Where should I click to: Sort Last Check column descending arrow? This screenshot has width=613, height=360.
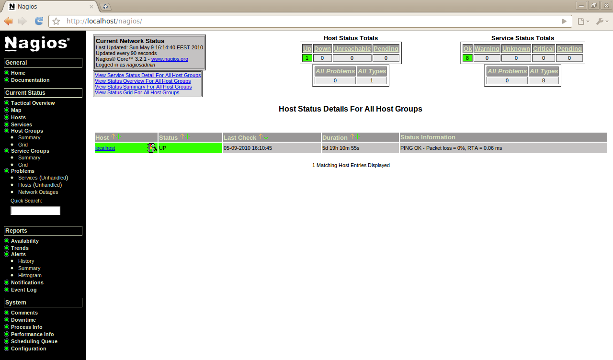(x=266, y=137)
